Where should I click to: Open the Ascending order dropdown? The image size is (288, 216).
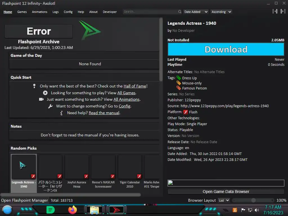tap(221, 12)
